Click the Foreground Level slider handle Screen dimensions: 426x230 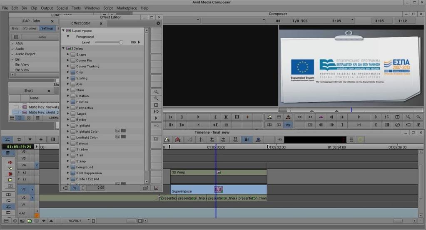(x=121, y=42)
